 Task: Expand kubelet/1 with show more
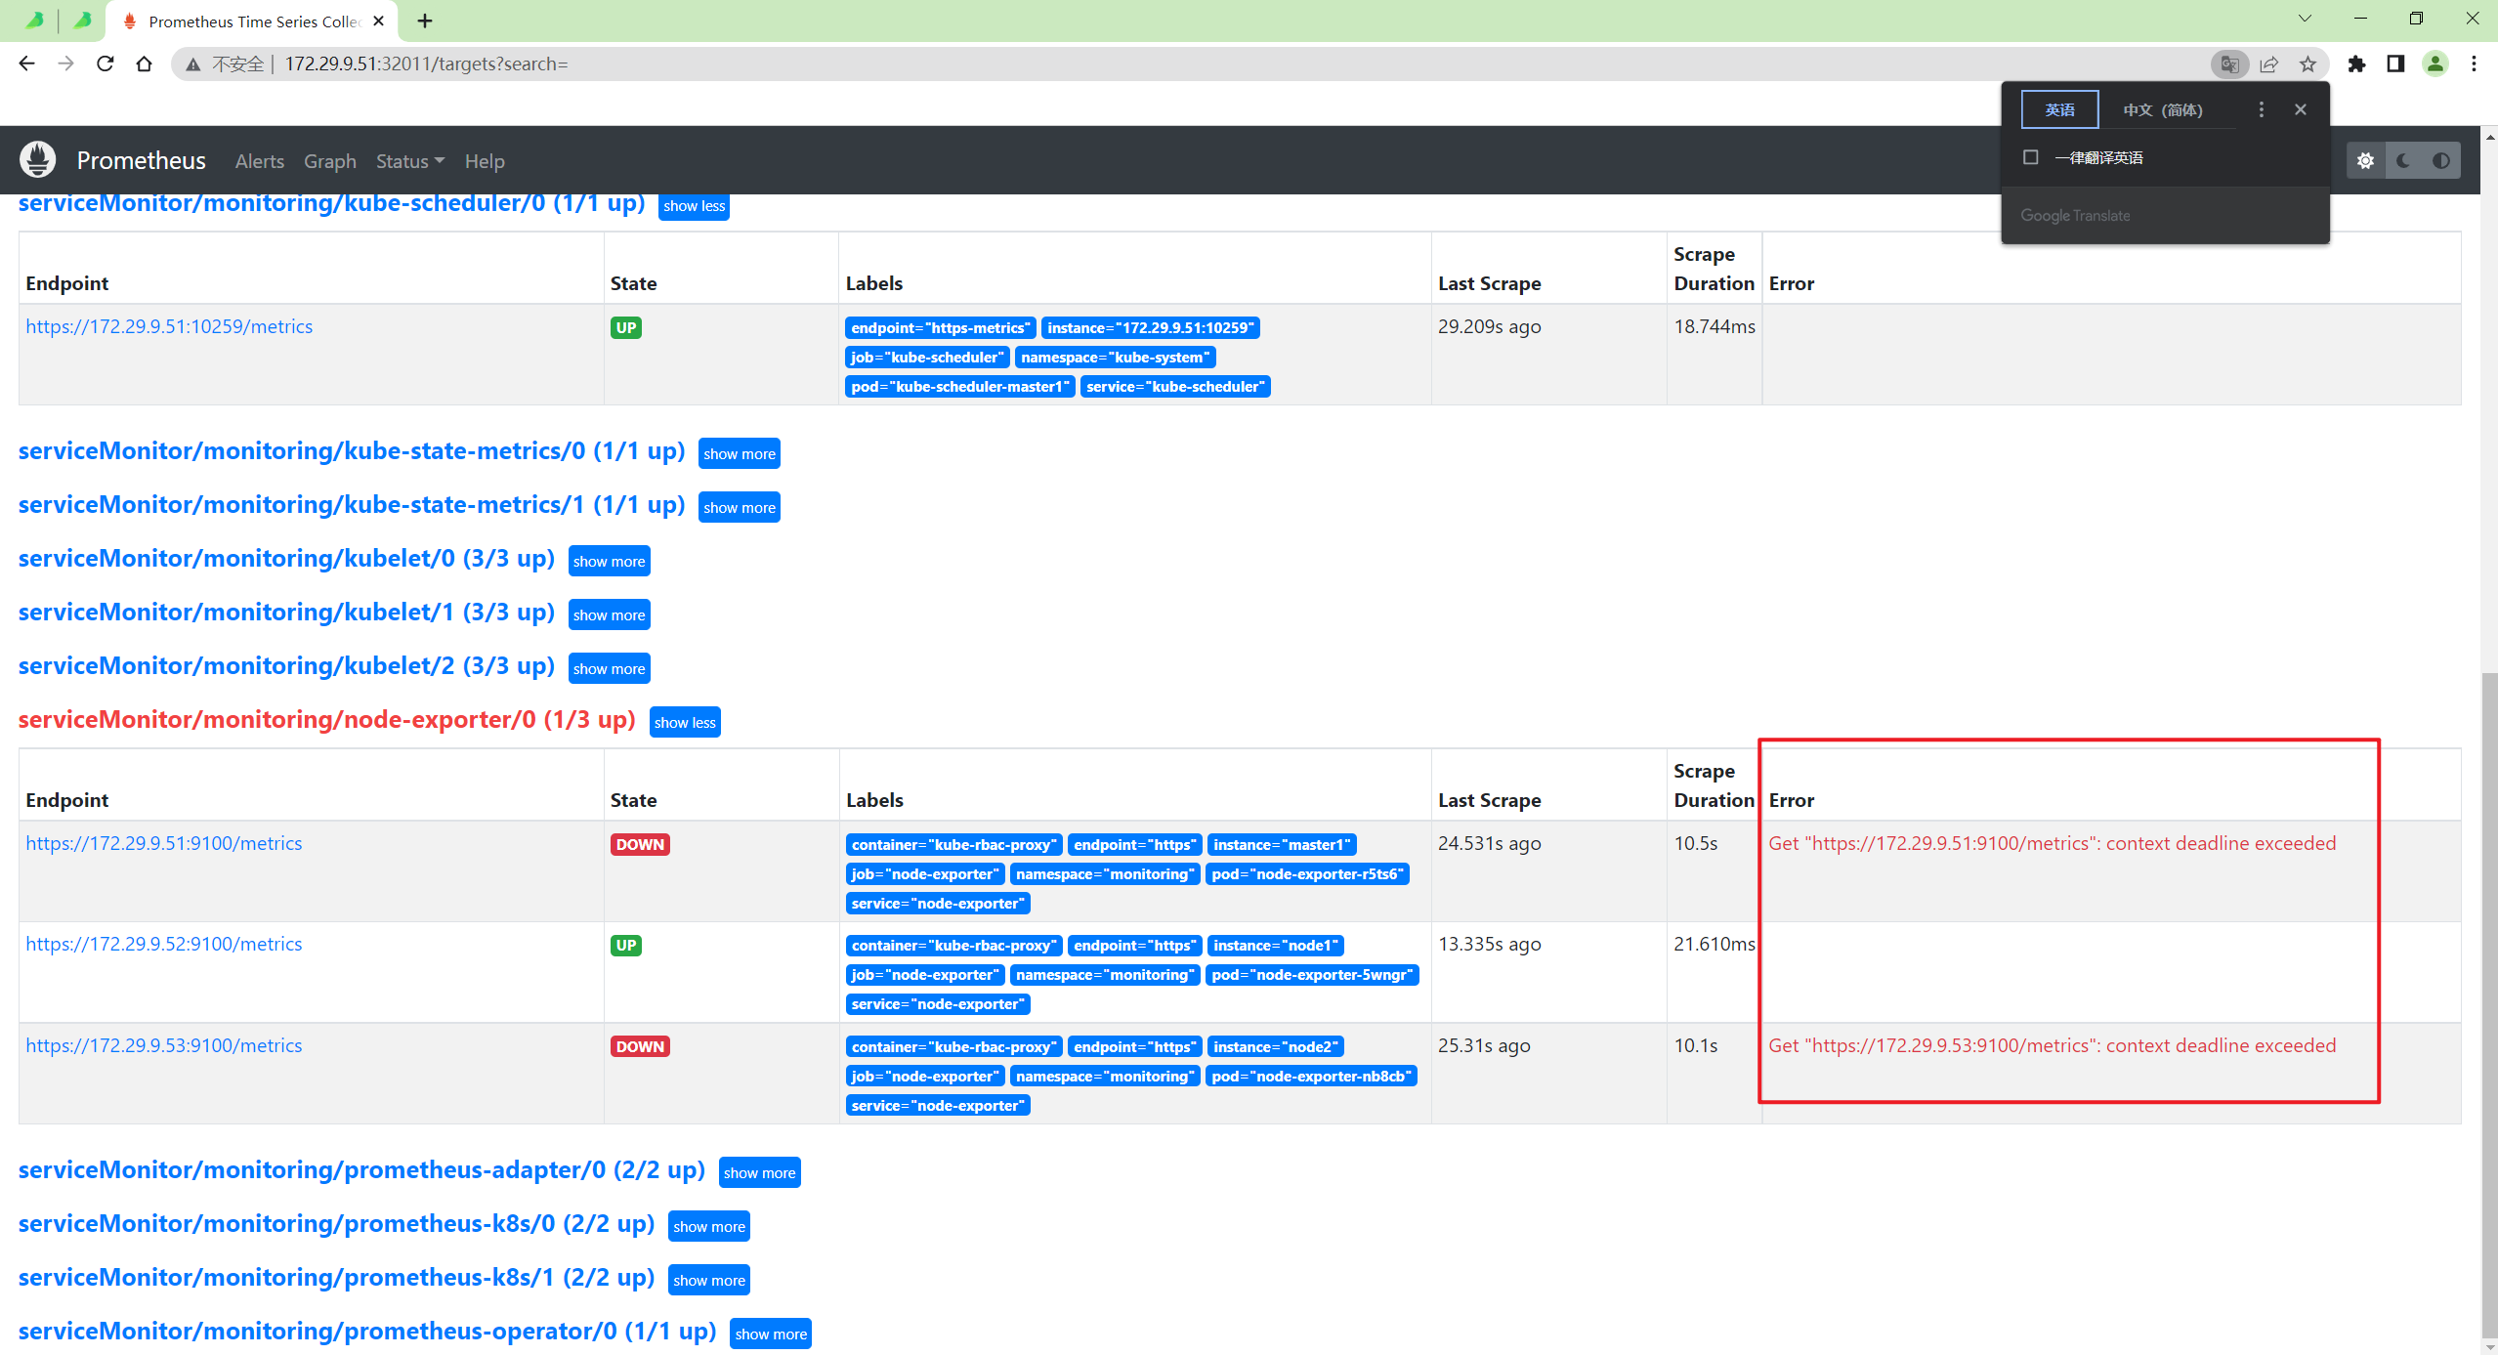[609, 614]
